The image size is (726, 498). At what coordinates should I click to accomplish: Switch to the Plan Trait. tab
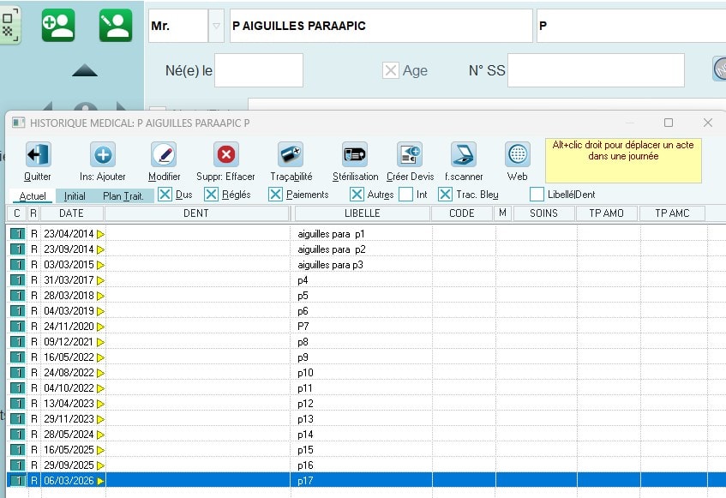pos(123,196)
